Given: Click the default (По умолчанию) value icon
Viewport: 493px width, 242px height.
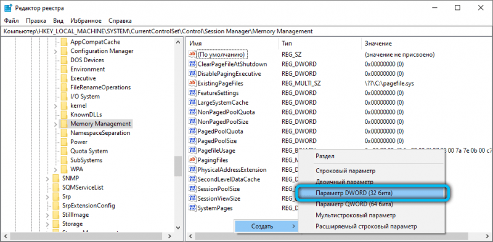Looking at the screenshot, I should tap(192, 55).
